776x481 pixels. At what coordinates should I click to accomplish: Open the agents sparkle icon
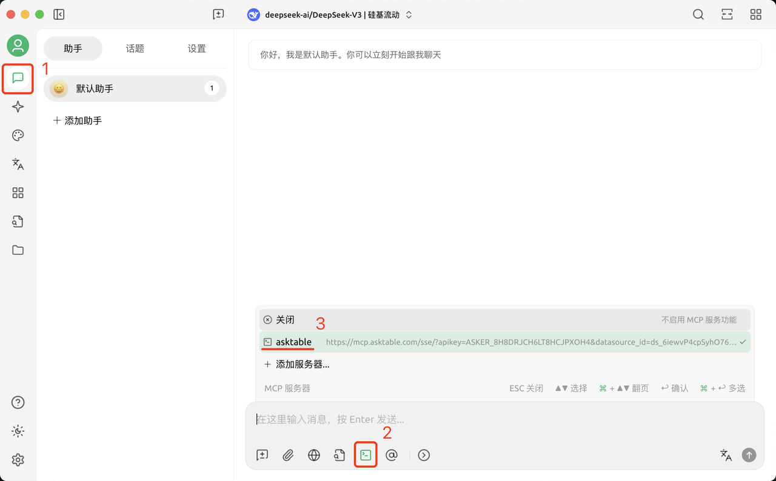coord(18,107)
